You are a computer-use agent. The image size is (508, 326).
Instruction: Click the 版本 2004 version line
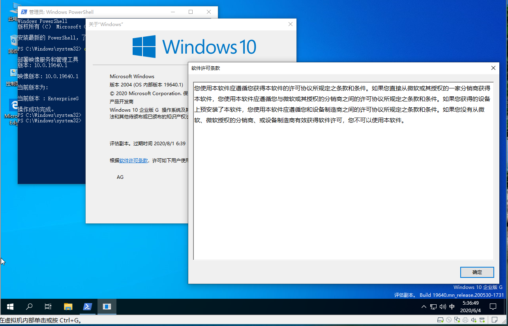point(146,85)
